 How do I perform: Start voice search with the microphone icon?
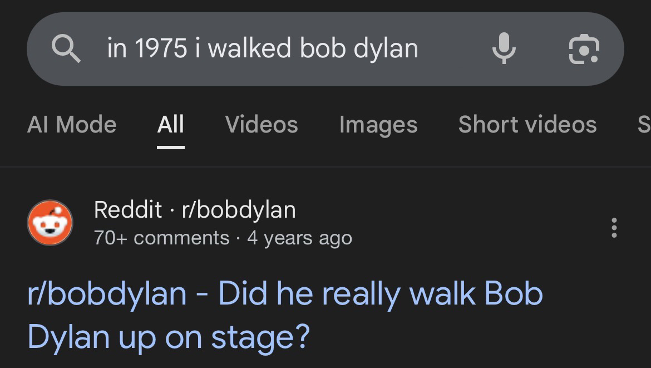(x=504, y=48)
